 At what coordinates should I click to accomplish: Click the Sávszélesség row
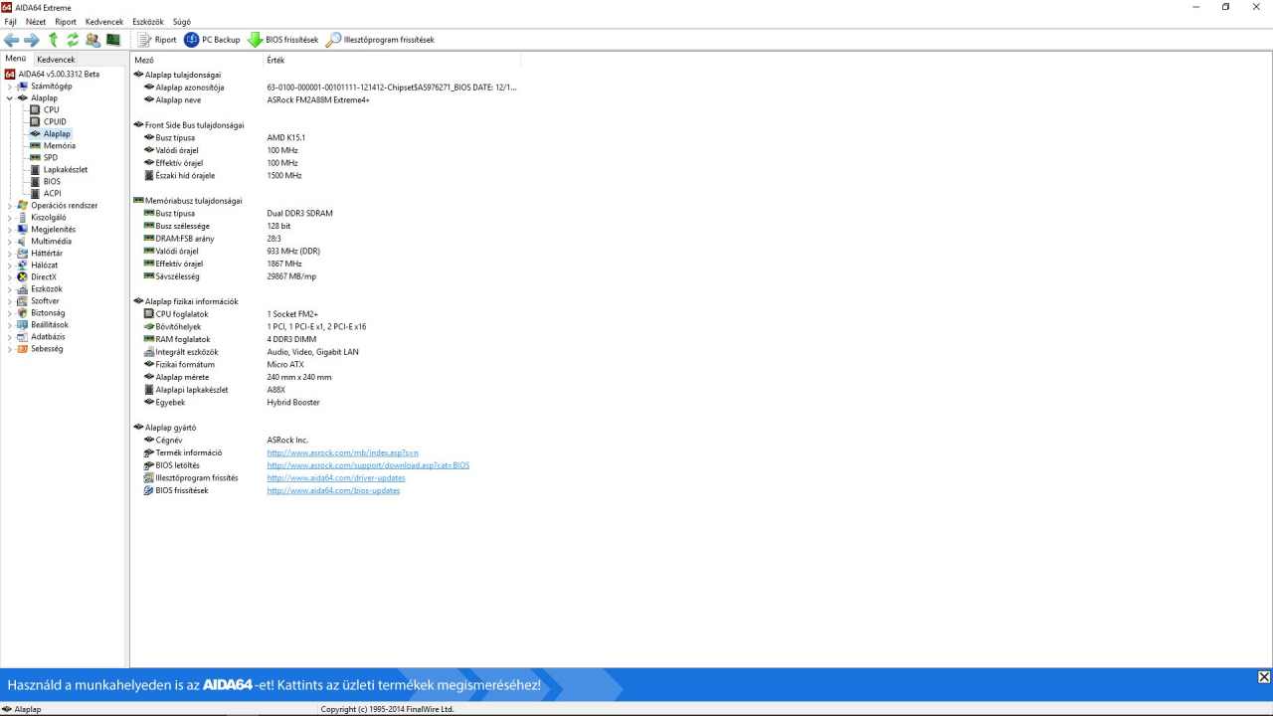[326, 276]
